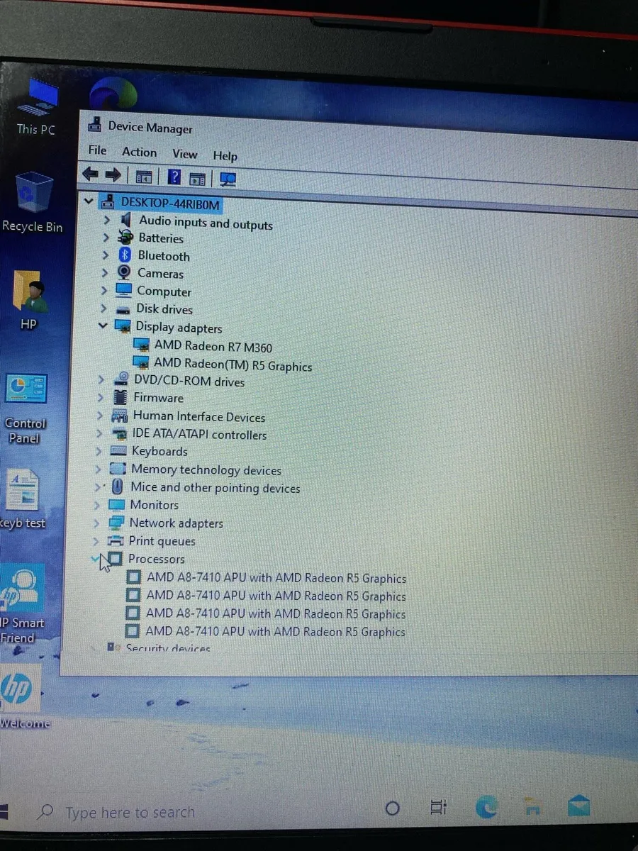Expand Audio inputs and outputs category
This screenshot has height=851, width=638.
coord(106,220)
